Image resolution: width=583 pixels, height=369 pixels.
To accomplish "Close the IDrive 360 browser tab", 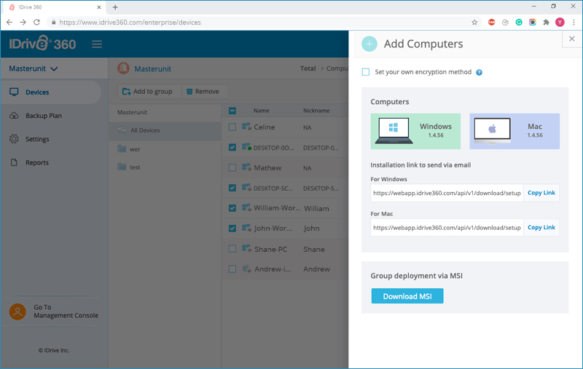I will click(x=99, y=7).
